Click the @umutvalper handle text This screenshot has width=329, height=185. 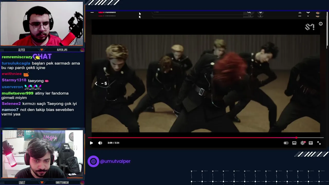115,161
